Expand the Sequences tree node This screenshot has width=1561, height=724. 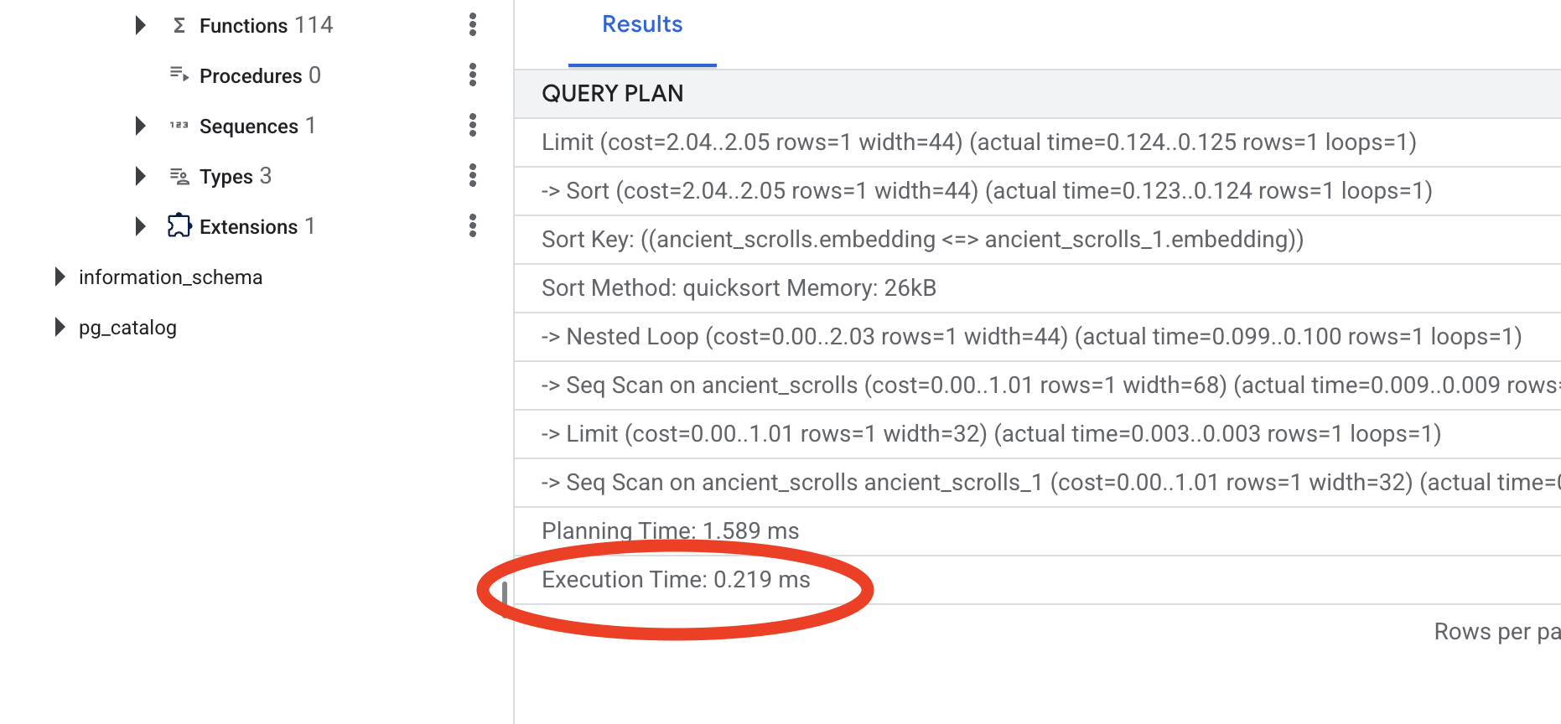[x=141, y=126]
